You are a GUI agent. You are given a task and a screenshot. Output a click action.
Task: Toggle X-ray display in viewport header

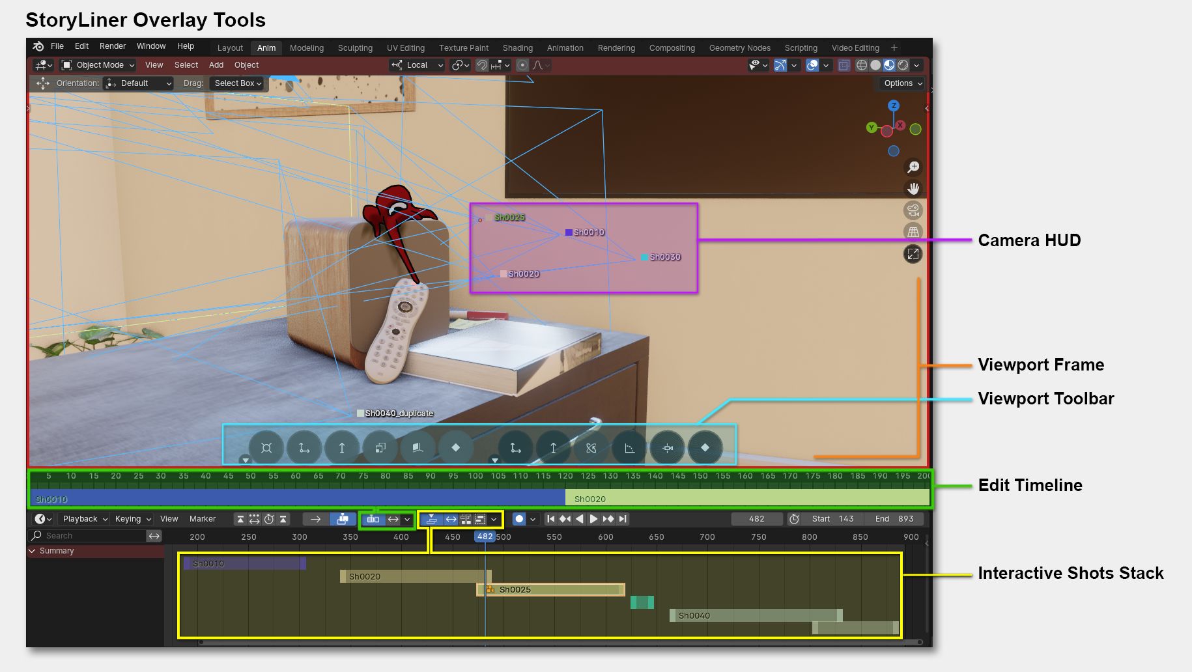(x=844, y=65)
